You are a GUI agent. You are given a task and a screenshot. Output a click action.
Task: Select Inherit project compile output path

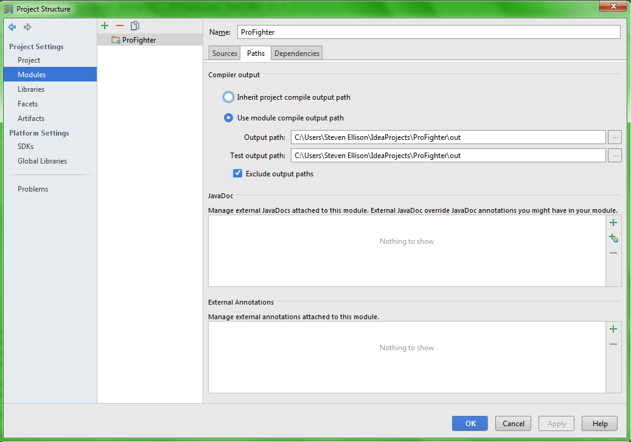228,97
